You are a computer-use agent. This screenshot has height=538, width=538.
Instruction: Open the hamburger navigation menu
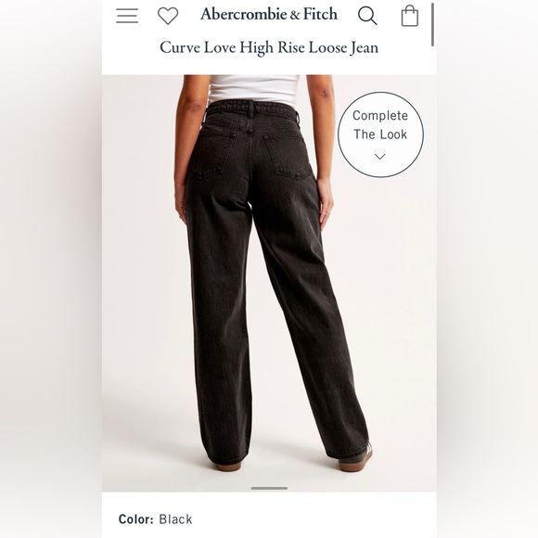click(127, 16)
